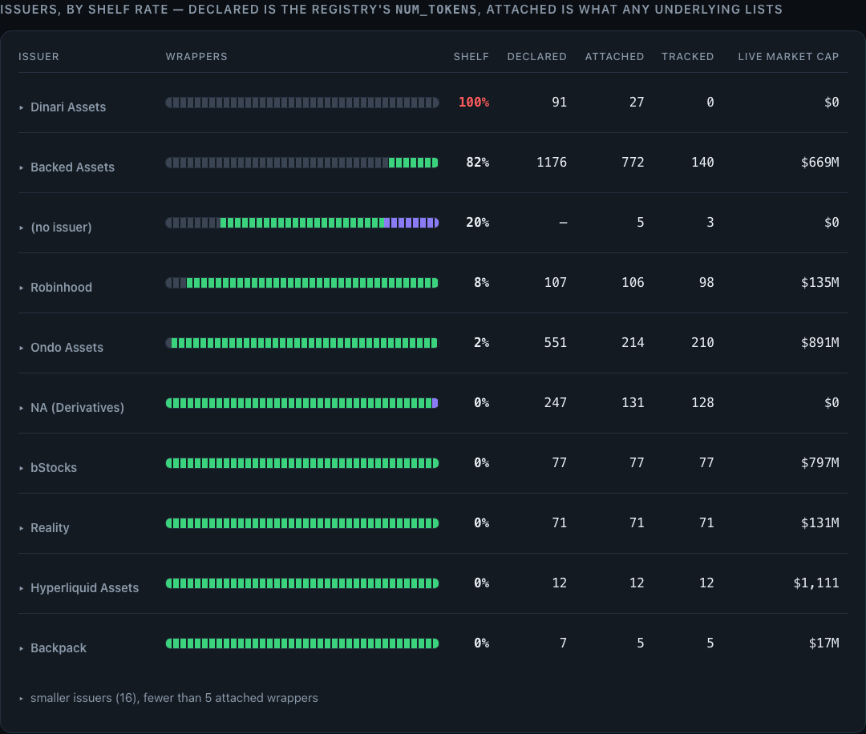This screenshot has width=866, height=734.
Task: Click the LIVE MARKET CAP header
Action: [x=788, y=57]
